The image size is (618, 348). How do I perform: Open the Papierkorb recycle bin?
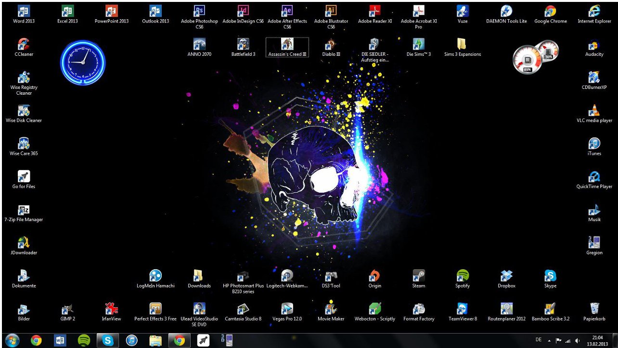(x=594, y=309)
